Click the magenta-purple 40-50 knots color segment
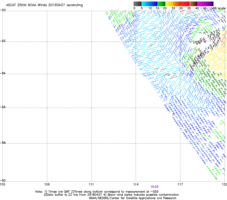This screenshot has height=200, width=227. tap(205, 4)
